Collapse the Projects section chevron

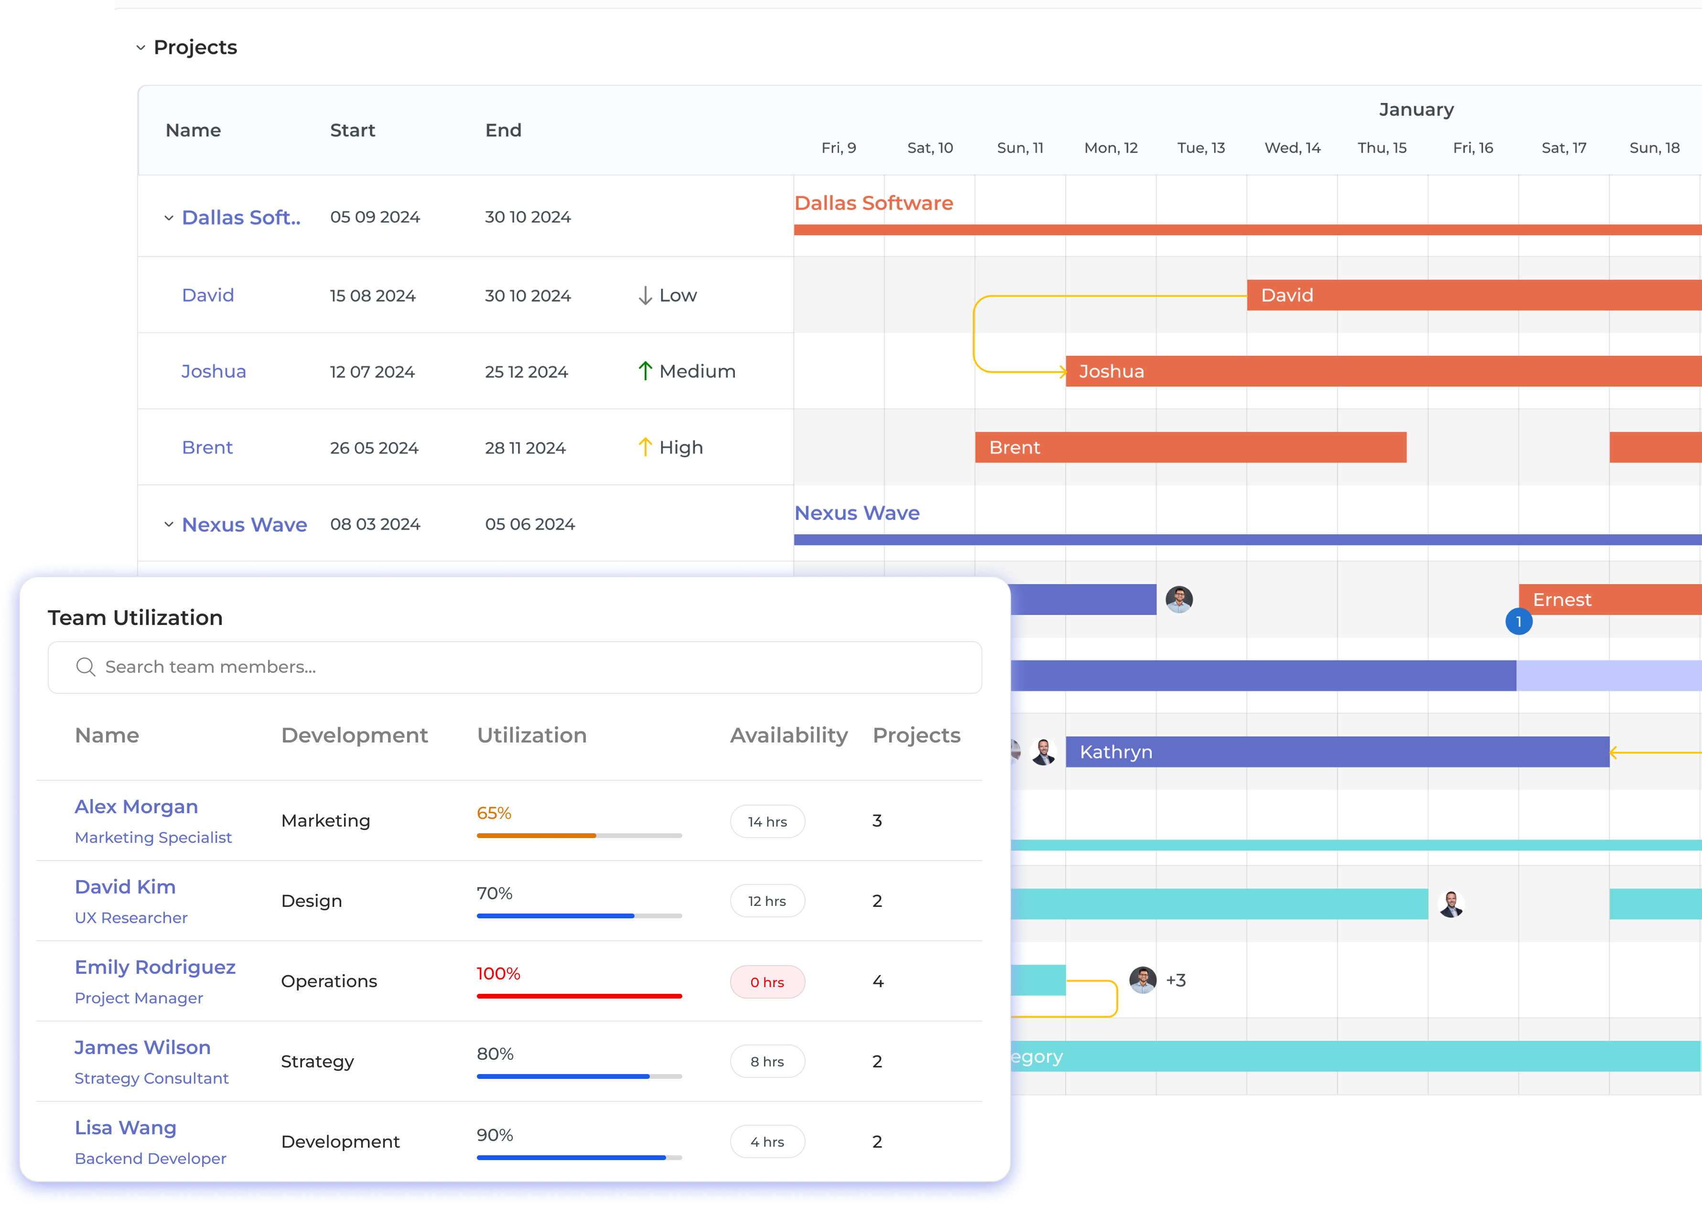click(140, 47)
